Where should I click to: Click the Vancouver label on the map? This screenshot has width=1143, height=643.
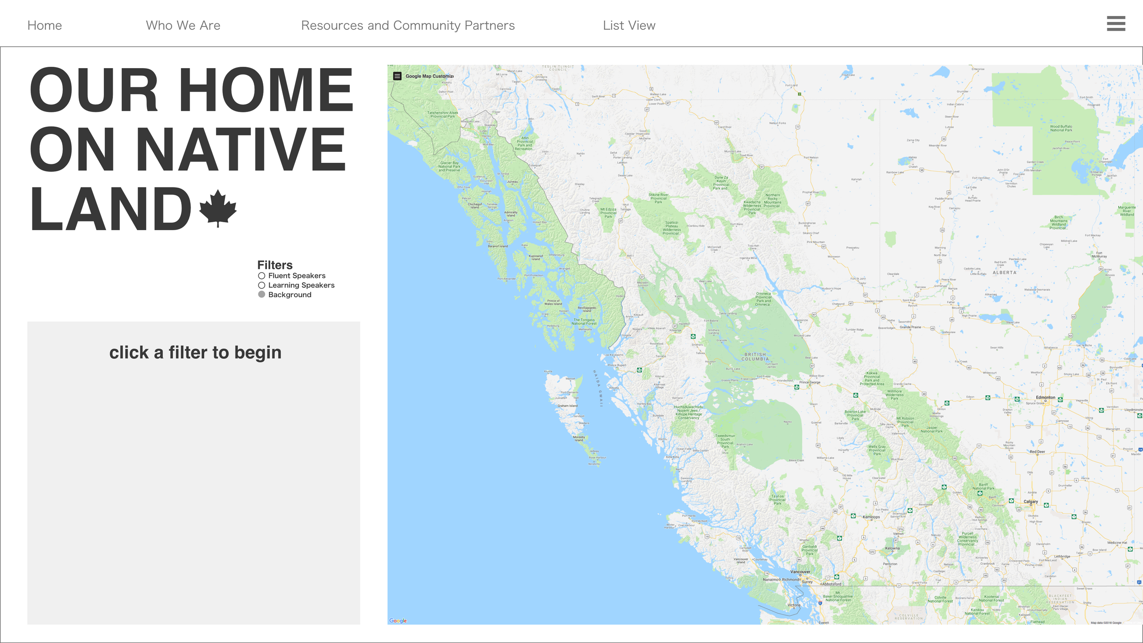click(x=800, y=572)
